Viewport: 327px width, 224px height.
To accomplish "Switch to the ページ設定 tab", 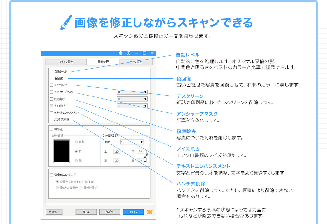I will click(x=136, y=62).
